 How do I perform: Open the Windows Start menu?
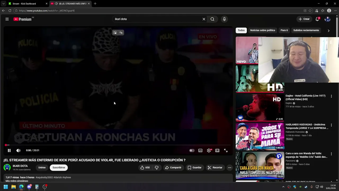click(6, 187)
